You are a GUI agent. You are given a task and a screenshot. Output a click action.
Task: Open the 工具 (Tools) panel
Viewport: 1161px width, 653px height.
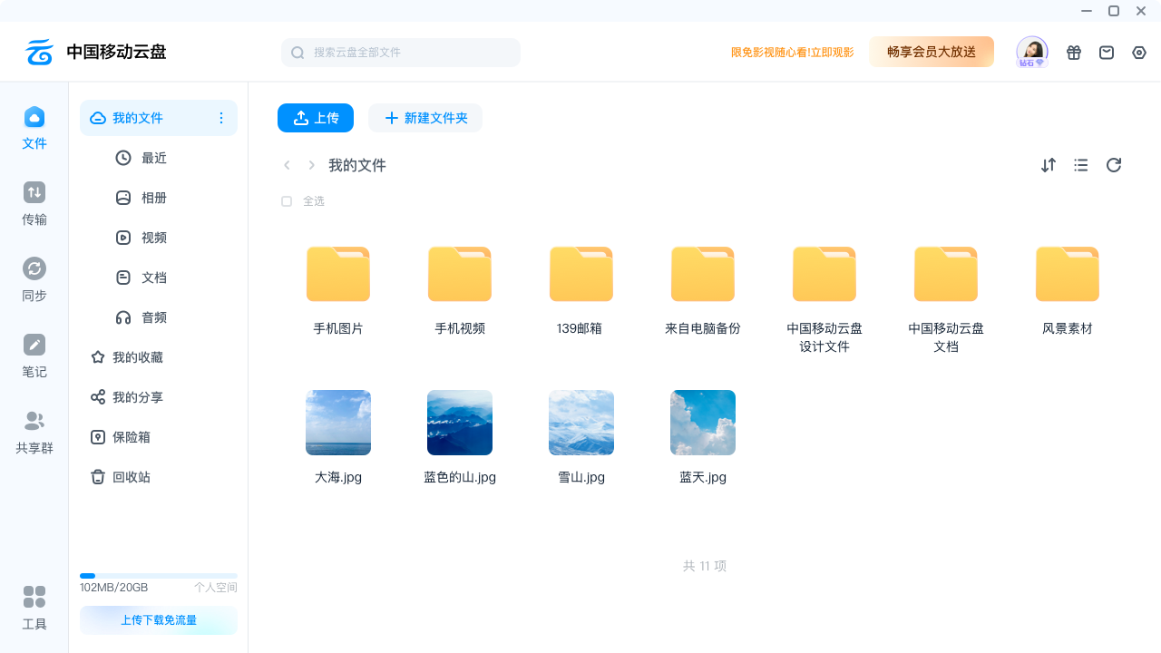coord(34,608)
